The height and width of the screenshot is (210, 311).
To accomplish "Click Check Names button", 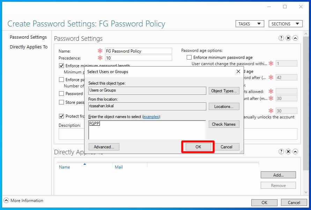I will (x=224, y=124).
